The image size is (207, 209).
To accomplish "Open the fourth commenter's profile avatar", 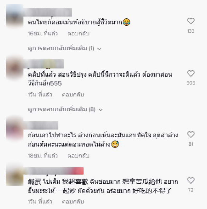I will (x=15, y=175).
